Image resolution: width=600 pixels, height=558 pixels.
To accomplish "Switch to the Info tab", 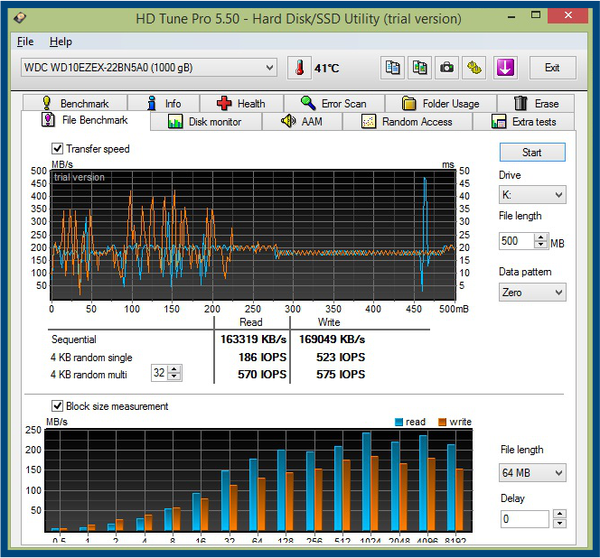I will coord(164,103).
